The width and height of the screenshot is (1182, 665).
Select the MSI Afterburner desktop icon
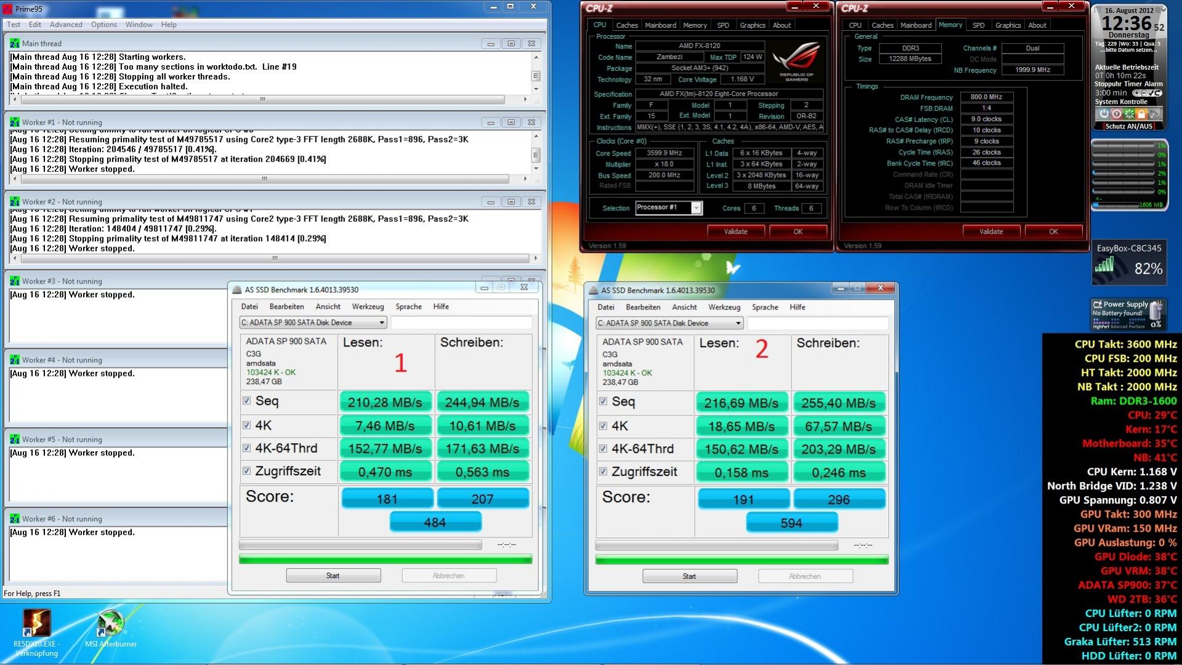click(x=111, y=623)
